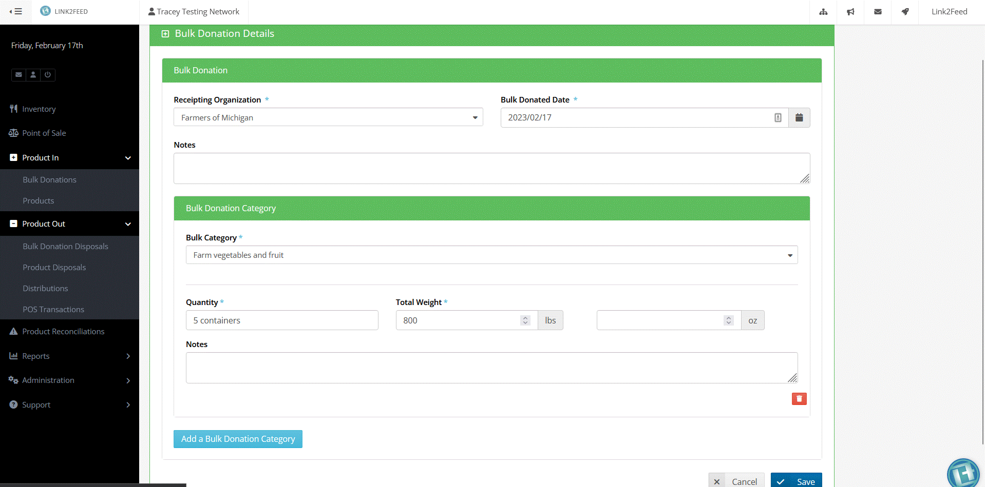Click the Link2Feed chat bubble logo bottom right

[963, 473]
